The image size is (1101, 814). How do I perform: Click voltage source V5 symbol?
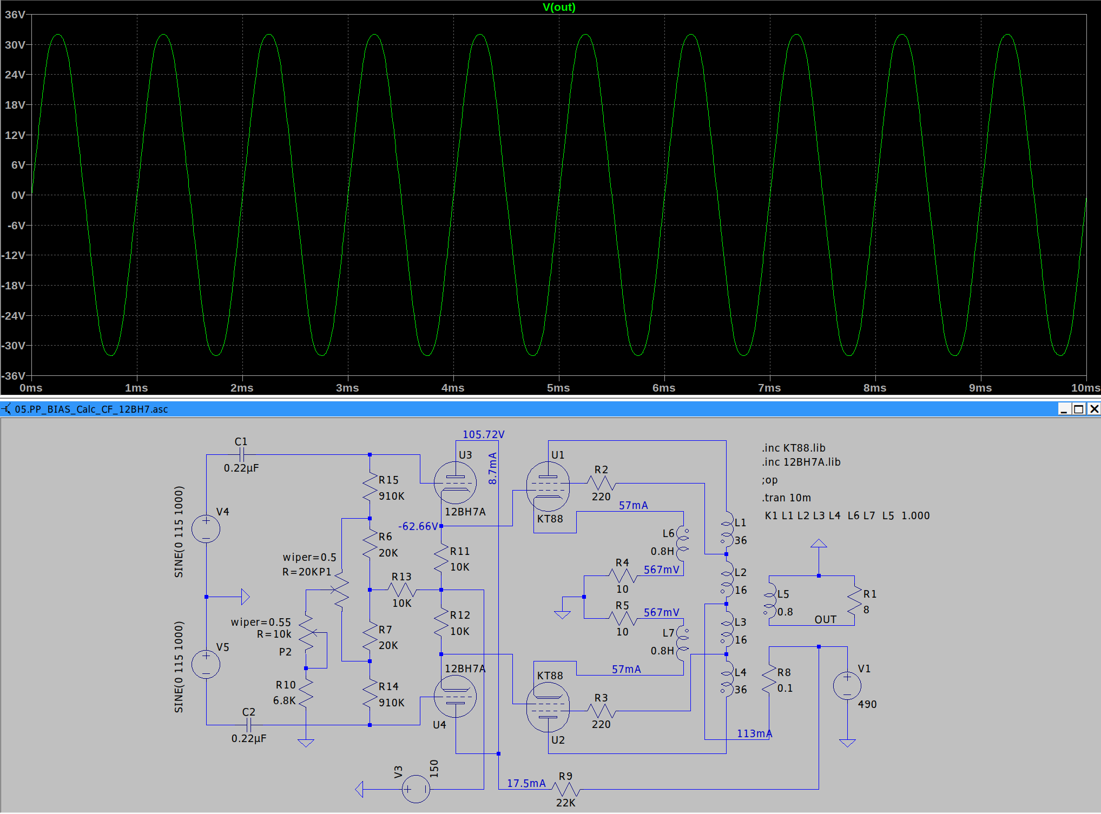click(x=206, y=664)
